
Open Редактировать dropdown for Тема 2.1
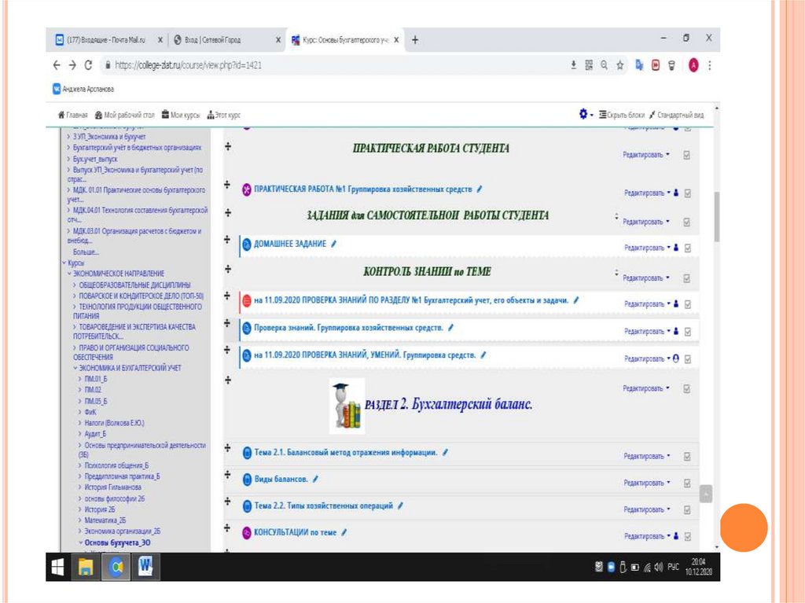646,456
